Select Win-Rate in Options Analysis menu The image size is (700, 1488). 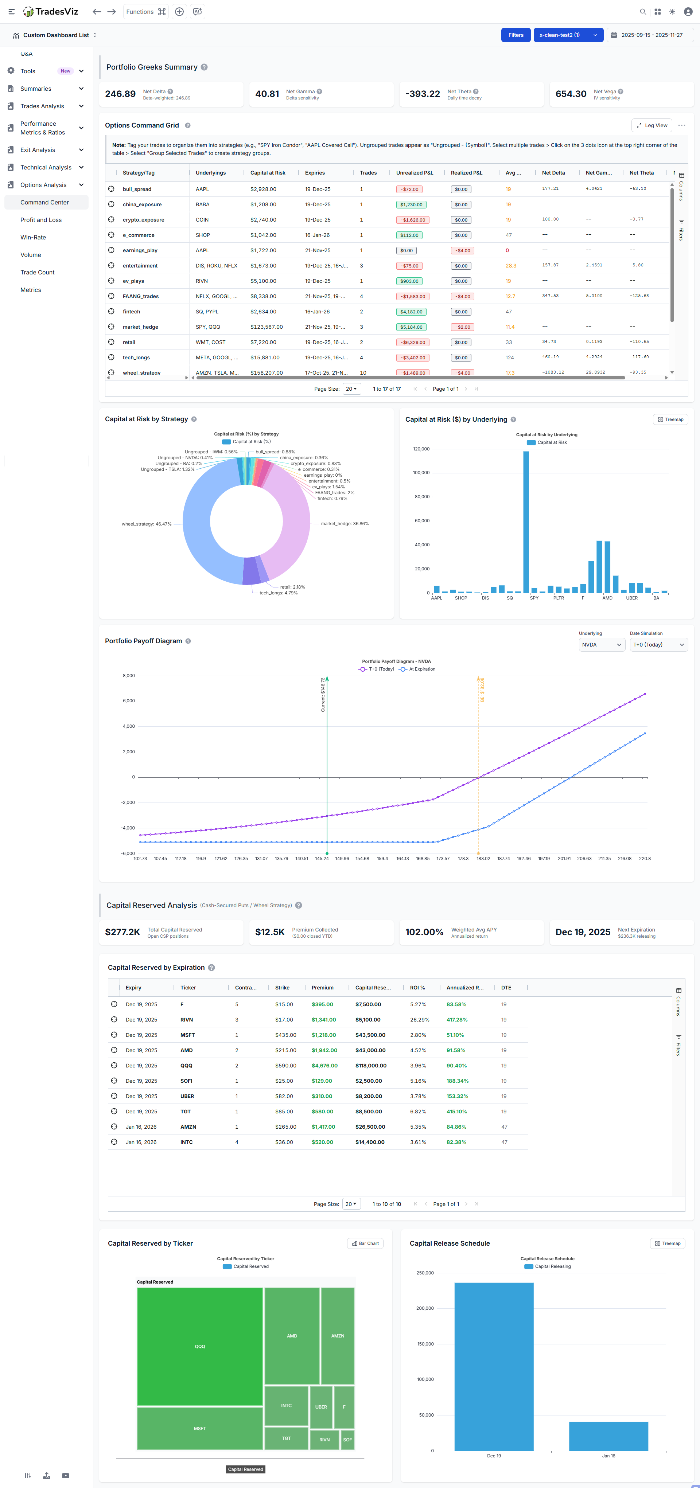coord(33,237)
